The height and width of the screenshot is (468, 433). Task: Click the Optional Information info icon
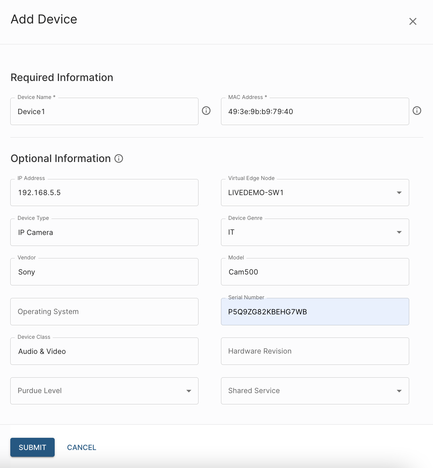point(119,158)
